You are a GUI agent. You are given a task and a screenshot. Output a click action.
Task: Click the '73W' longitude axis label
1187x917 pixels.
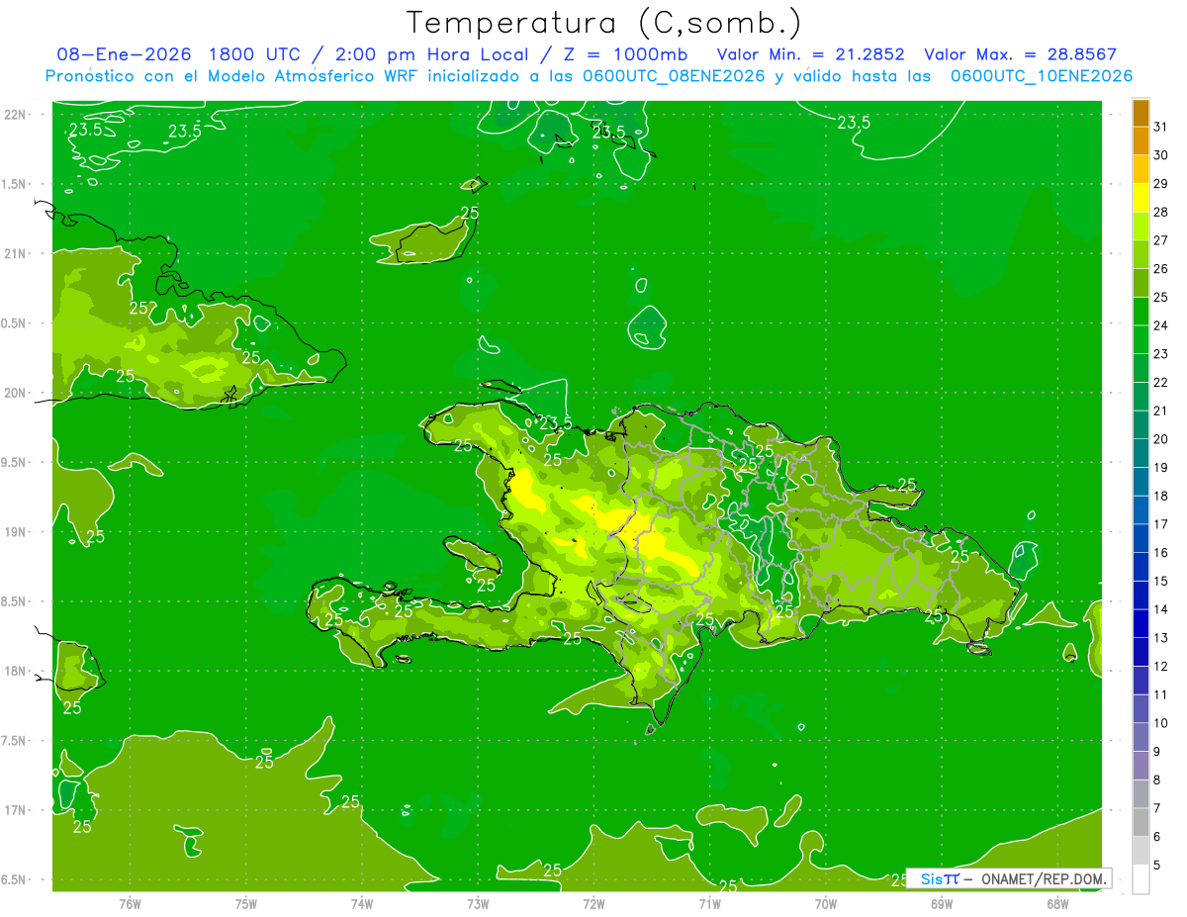click(x=478, y=903)
